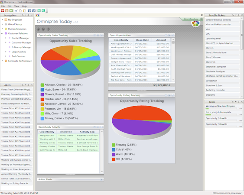This screenshot has width=244, height=195.
Task: Click the OmniToolbox colorful pinwheel logo
Action: 195,23
